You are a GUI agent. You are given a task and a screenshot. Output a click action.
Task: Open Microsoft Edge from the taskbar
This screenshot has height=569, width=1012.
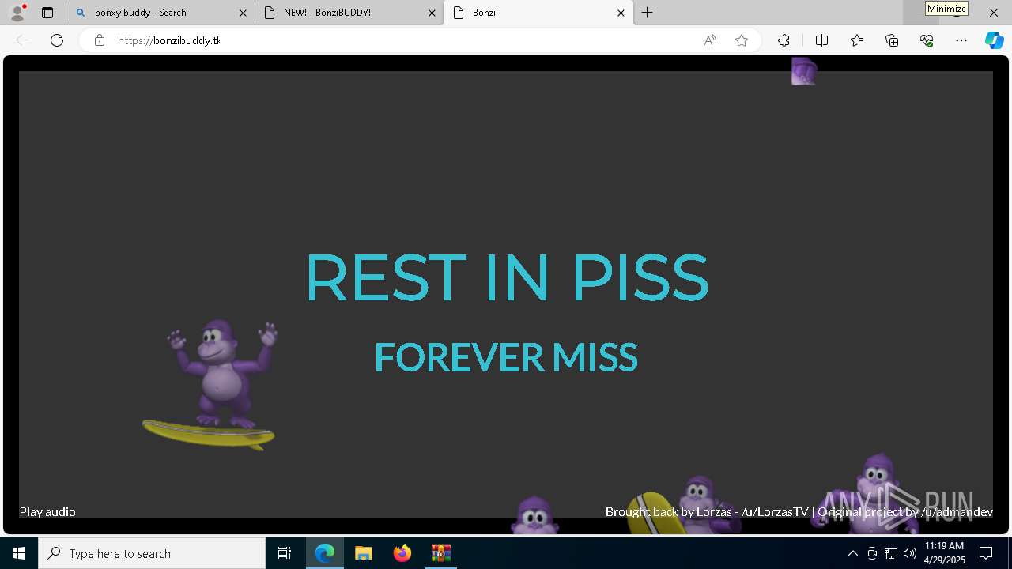[x=325, y=553]
